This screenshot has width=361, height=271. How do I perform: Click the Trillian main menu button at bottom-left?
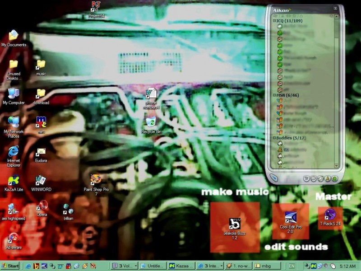click(274, 178)
